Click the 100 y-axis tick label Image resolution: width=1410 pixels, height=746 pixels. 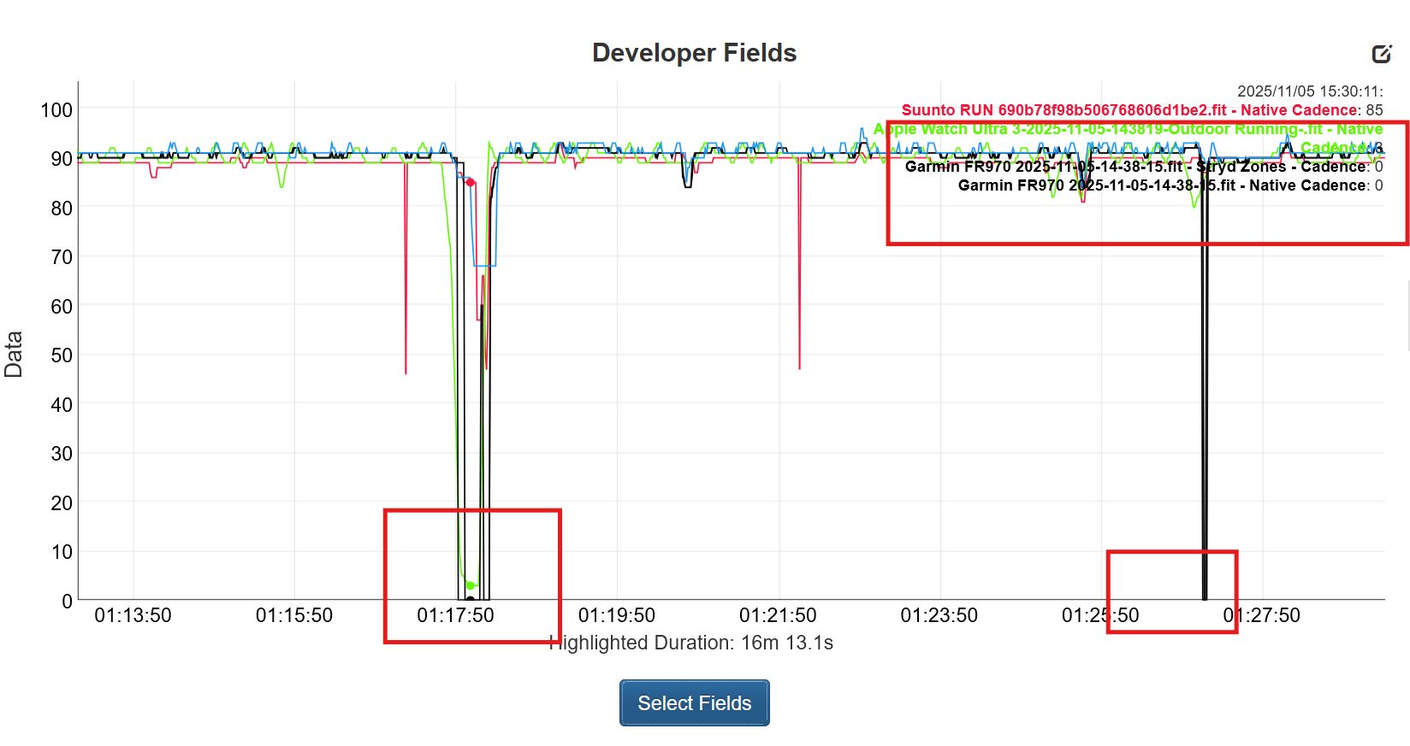(56, 110)
